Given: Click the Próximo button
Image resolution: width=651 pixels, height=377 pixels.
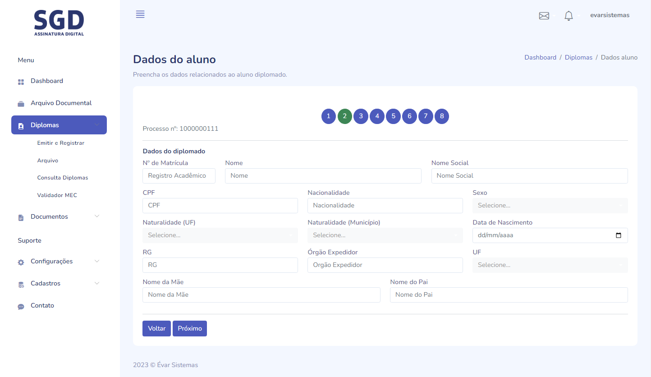Looking at the screenshot, I should pyautogui.click(x=189, y=329).
